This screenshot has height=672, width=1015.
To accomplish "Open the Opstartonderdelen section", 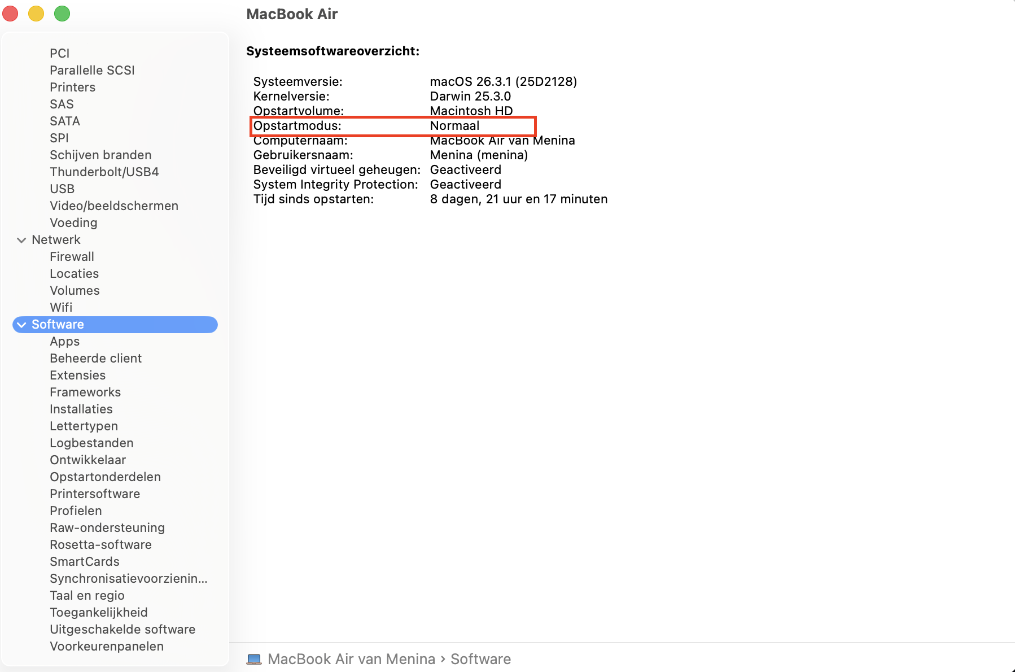I will tap(105, 477).
